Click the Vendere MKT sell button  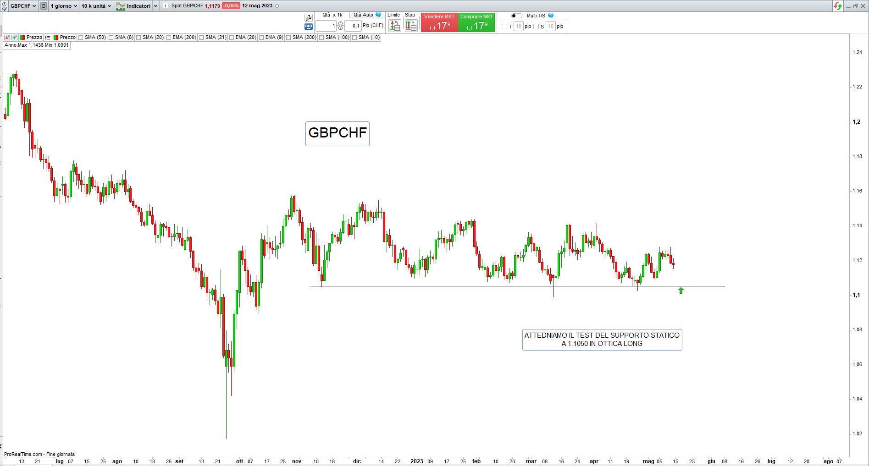pyautogui.click(x=439, y=22)
